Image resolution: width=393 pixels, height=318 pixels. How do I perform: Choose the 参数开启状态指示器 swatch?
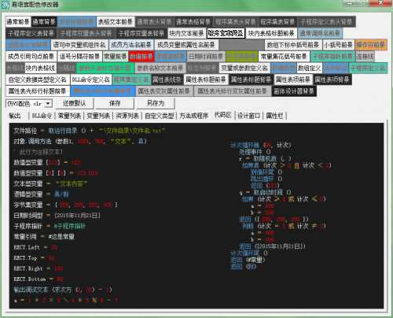[105, 68]
